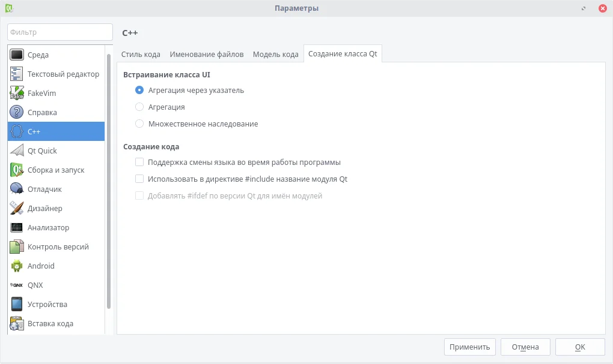Select the Агрегация radio button
Screen dimensions: 613x364
[x=139, y=107]
